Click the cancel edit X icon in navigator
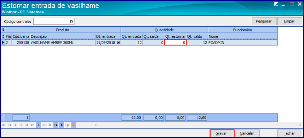Screen dimensions: 304x138 tap(50, 125)
